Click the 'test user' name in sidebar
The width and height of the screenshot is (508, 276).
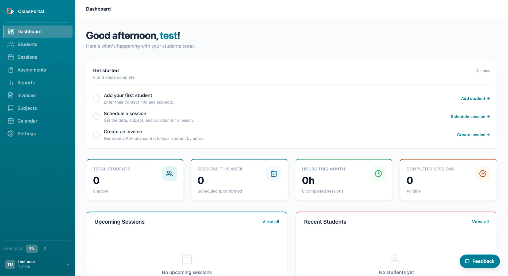point(27,262)
